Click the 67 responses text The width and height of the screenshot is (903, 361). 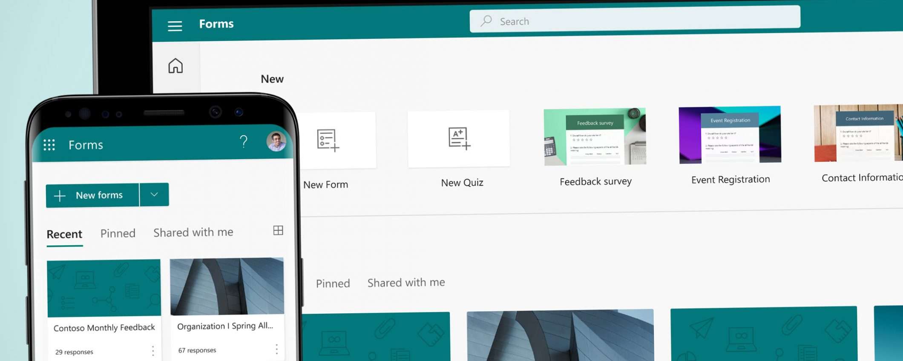[197, 350]
